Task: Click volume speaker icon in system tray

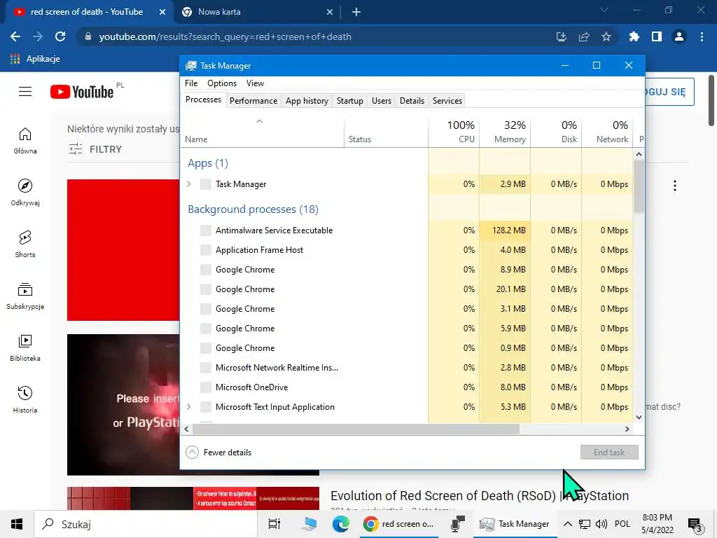Action: (x=601, y=524)
